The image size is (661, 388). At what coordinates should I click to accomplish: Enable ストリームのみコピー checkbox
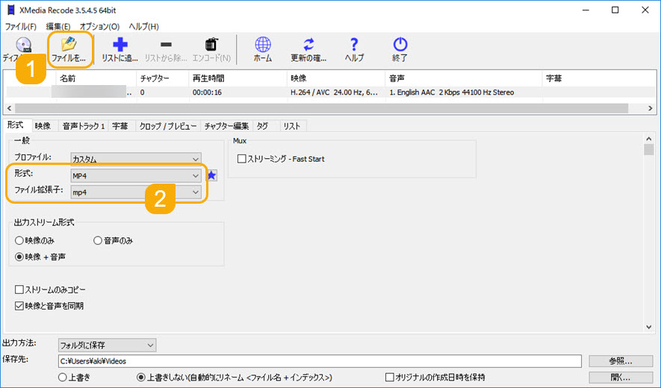click(x=19, y=290)
